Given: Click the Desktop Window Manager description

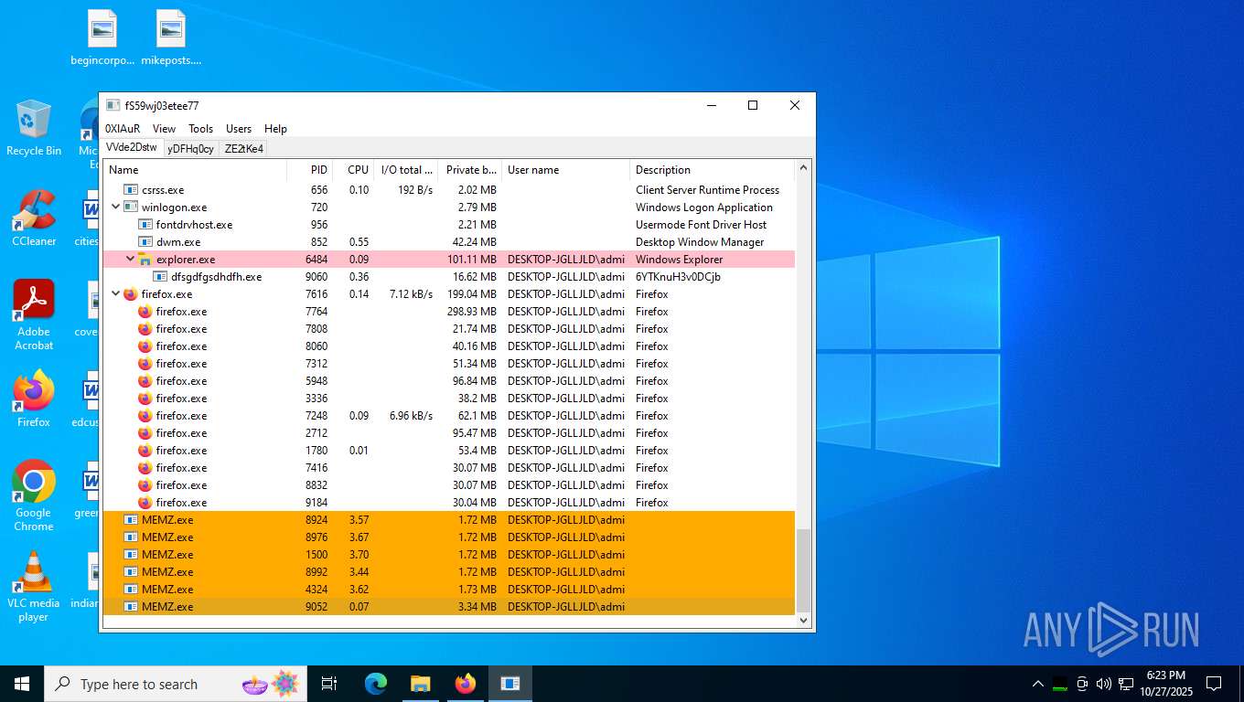Looking at the screenshot, I should pyautogui.click(x=700, y=242).
